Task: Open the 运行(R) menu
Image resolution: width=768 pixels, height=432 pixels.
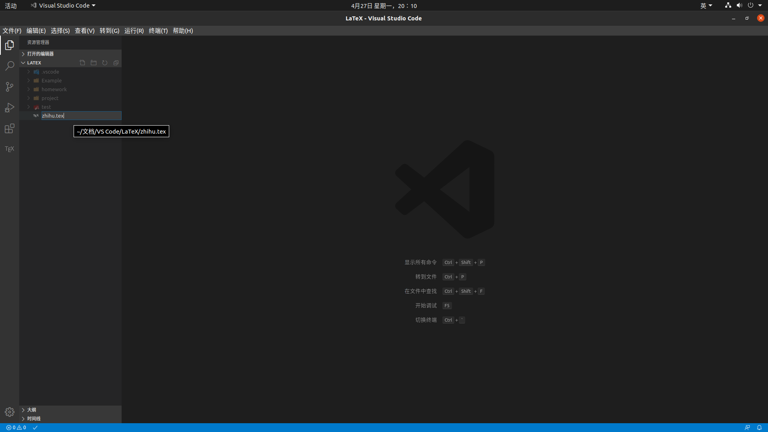Action: 134,30
